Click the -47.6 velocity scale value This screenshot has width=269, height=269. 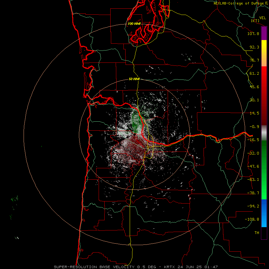click(x=253, y=166)
